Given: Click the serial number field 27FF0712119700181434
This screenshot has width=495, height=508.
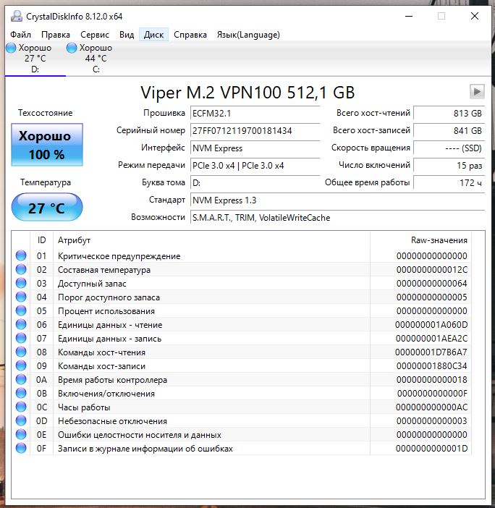Looking at the screenshot, I should tap(255, 131).
